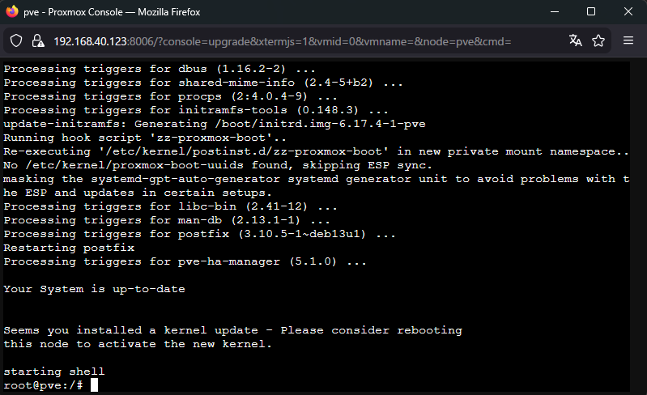Screen dimensions: 647x395
Task: Click the "update-initramfs: Generating" output line
Action: [x=215, y=123]
